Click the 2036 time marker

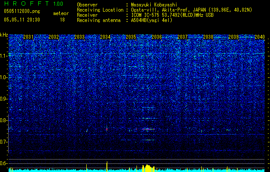(157, 37)
